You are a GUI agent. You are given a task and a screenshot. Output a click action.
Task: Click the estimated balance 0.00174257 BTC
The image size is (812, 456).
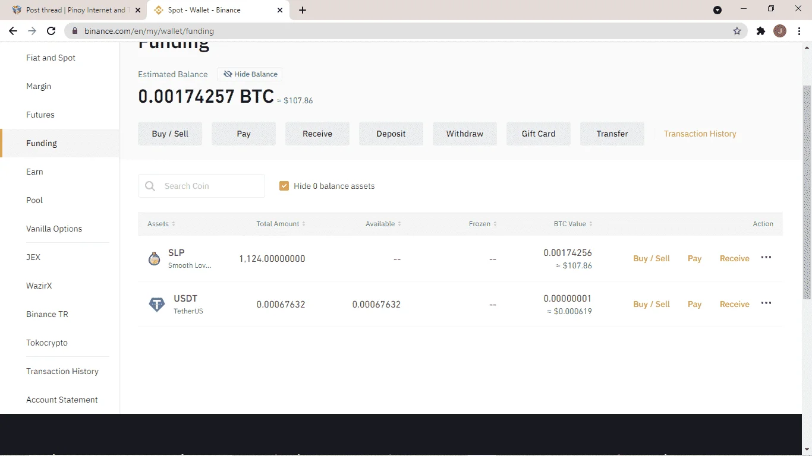coord(206,96)
